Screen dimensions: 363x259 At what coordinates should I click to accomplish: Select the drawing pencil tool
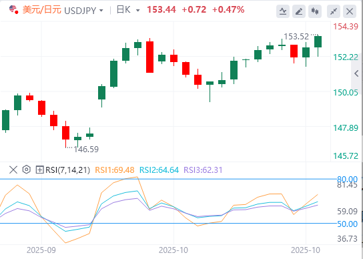(x=299, y=11)
